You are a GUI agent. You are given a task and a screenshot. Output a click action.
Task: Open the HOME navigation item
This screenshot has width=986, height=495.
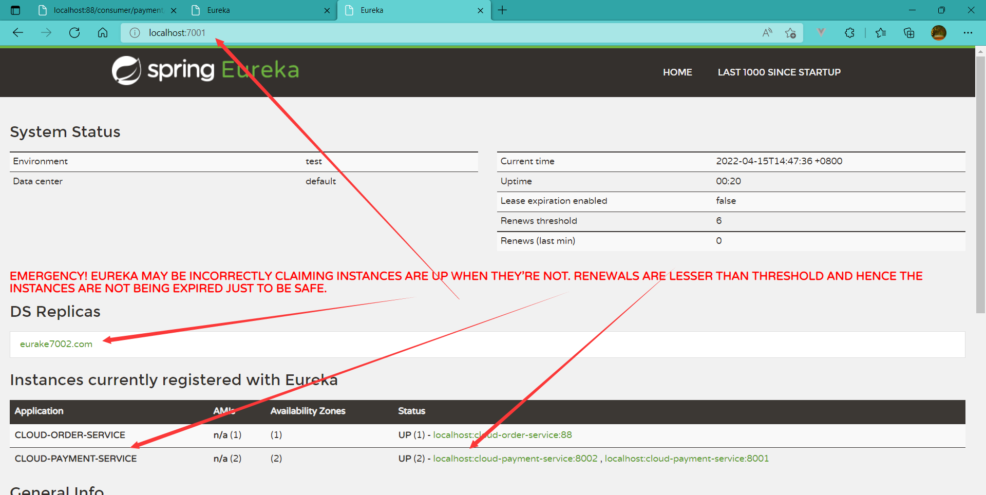[x=677, y=72]
